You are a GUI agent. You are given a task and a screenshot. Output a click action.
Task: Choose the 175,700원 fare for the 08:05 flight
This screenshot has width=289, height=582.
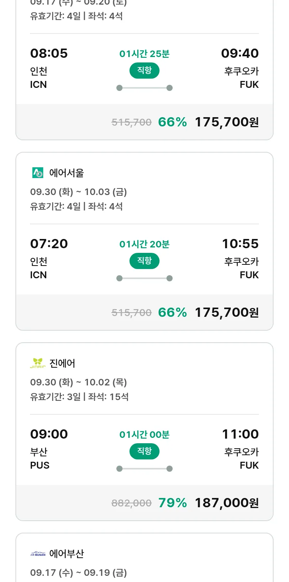[227, 122]
